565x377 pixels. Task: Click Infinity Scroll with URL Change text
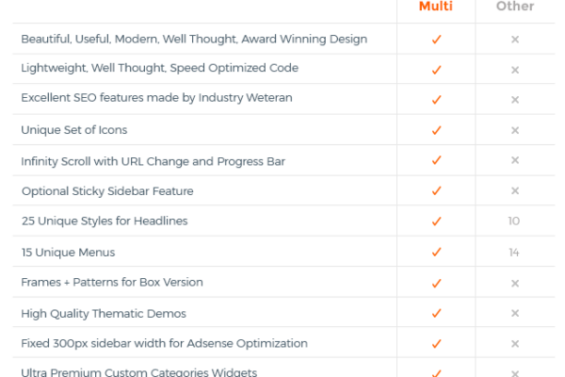(119, 161)
